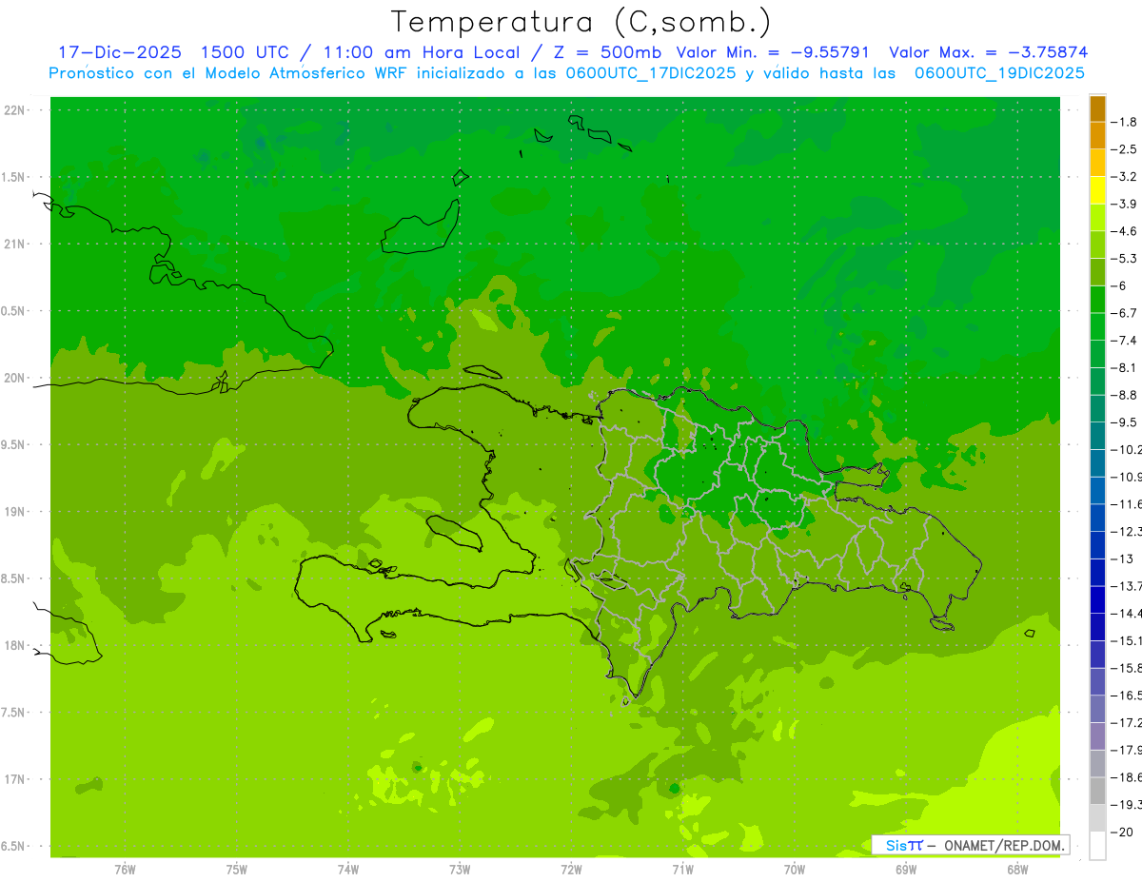The image size is (1142, 882).
Task: Click the 21N latitude label
Action: pyautogui.click(x=15, y=244)
